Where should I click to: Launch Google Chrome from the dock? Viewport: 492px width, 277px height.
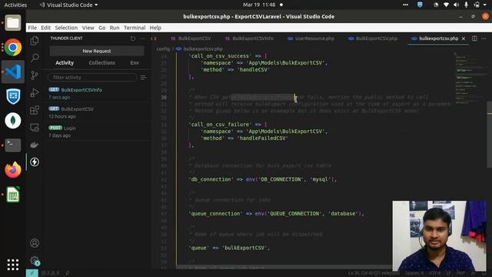[13, 48]
